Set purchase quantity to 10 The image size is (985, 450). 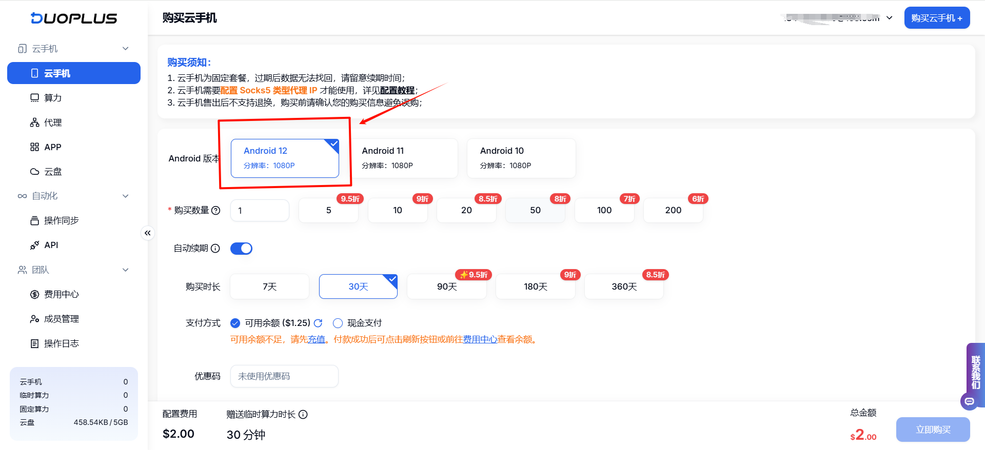point(398,210)
